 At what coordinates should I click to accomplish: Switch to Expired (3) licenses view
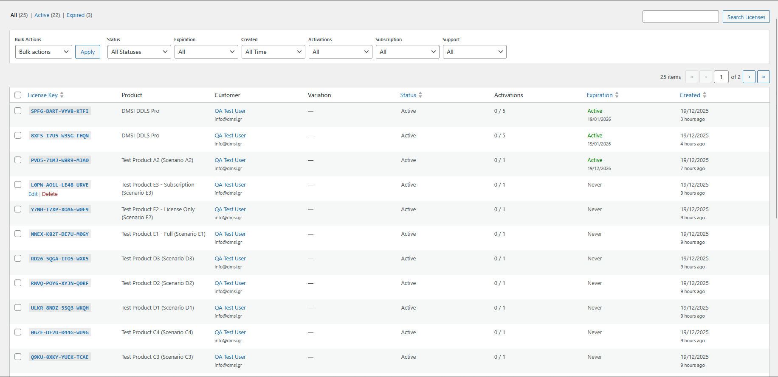point(79,15)
